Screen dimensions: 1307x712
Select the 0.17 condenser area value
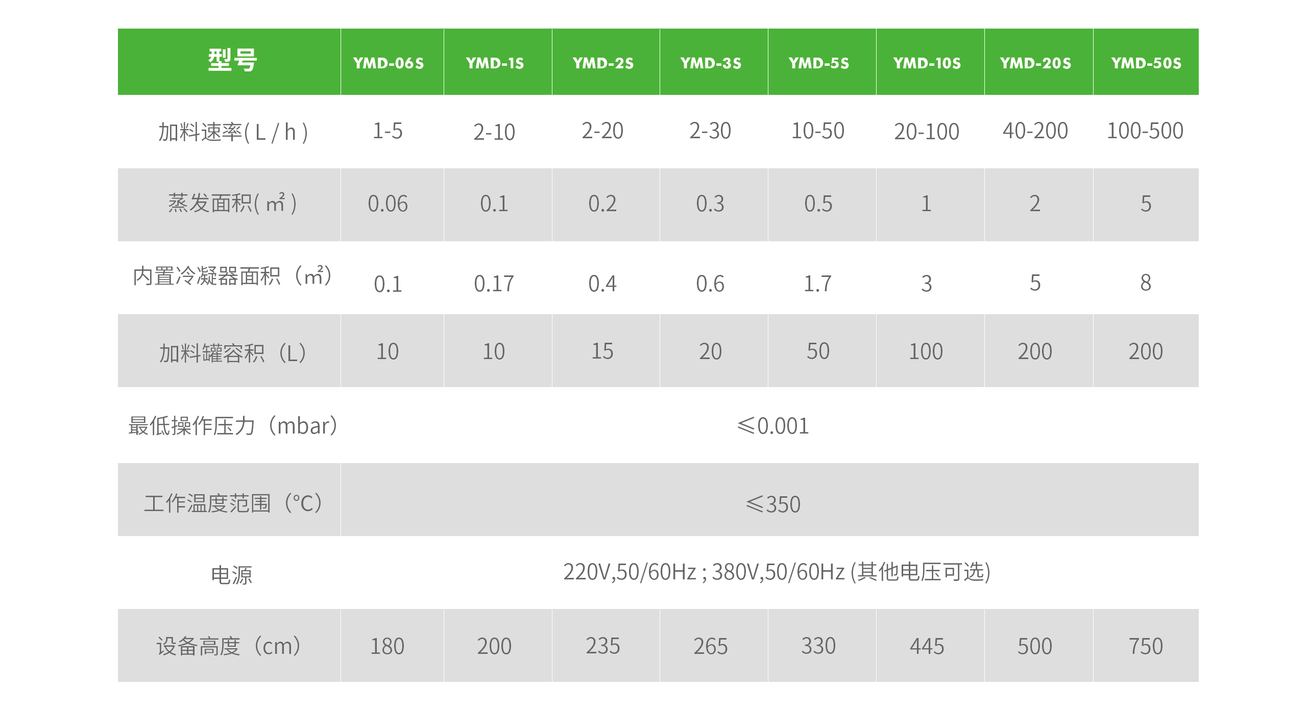pyautogui.click(x=494, y=284)
